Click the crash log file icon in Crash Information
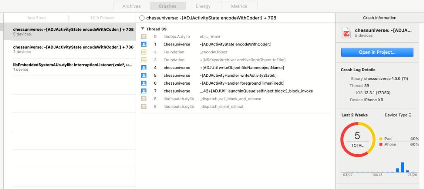Screen dimensions: 424x189 click(347, 32)
